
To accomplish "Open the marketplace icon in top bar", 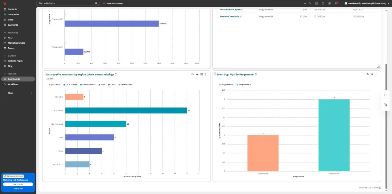I will coord(317,3).
